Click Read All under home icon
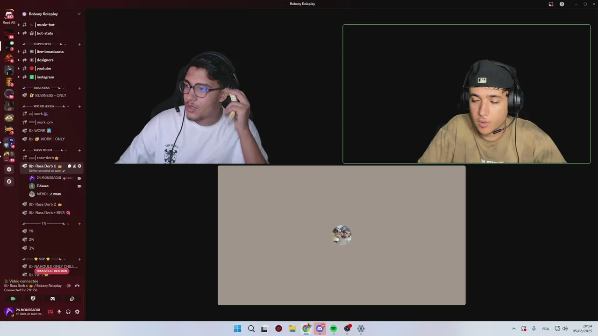 tap(9, 22)
